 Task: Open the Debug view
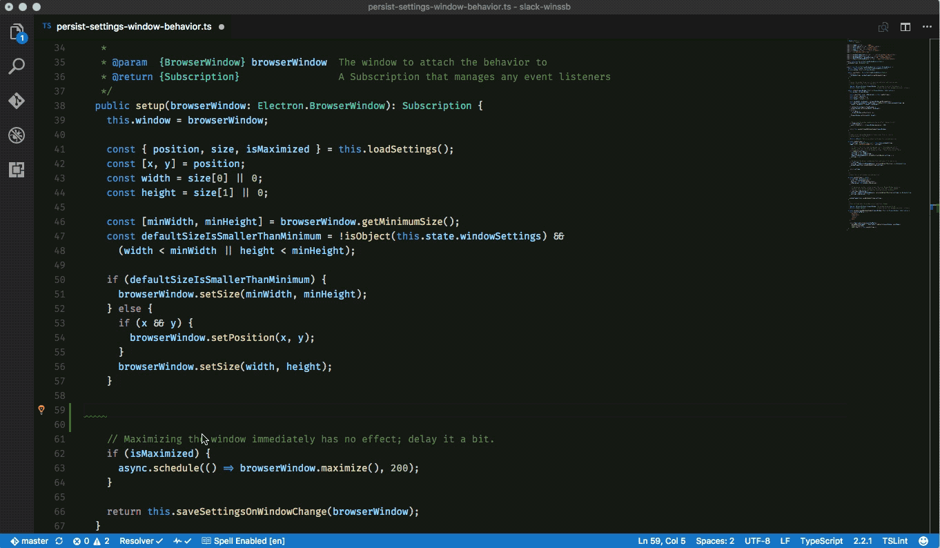pos(17,135)
